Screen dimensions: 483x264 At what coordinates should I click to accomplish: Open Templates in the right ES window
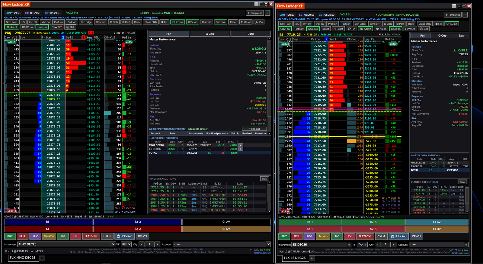(453, 15)
